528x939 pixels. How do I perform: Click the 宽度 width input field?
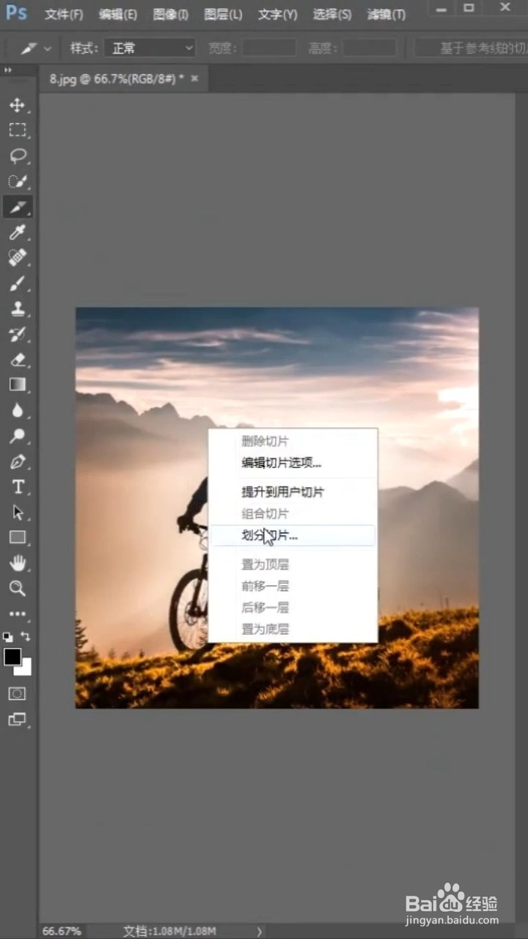(x=269, y=48)
